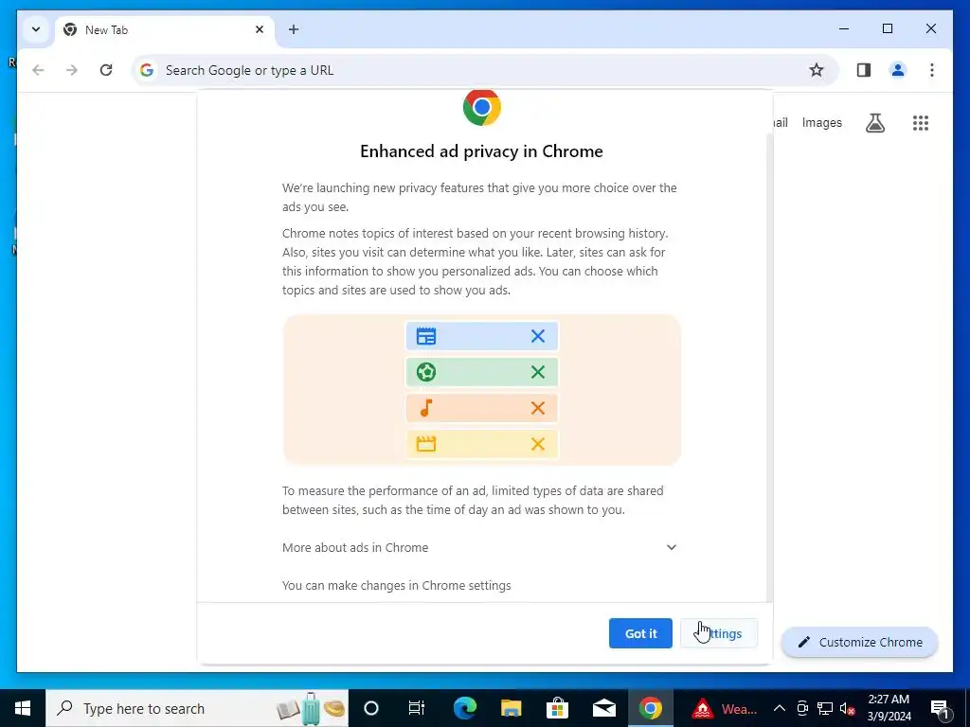Screen dimensions: 970x727
Task: Click the yellow movies topic close X
Action: click(538, 443)
